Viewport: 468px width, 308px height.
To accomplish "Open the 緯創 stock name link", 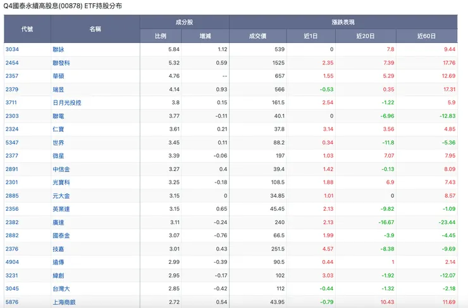I will pos(58,275).
